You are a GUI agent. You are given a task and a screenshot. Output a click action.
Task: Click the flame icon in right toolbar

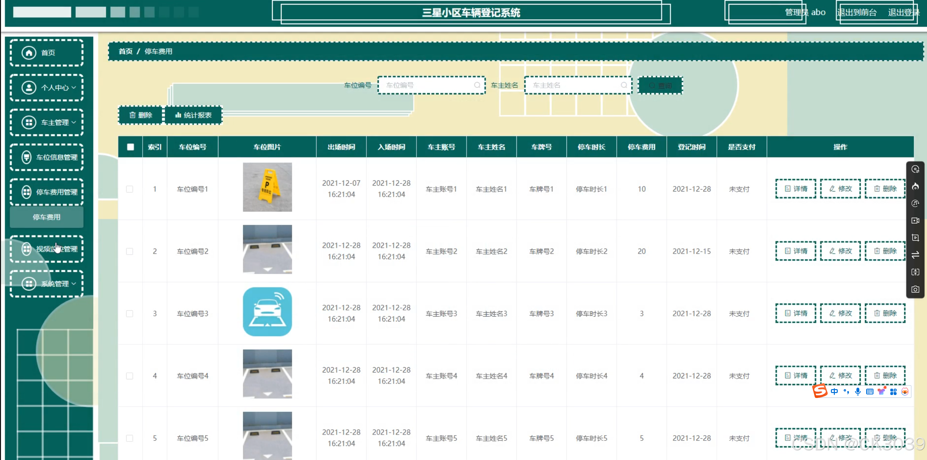pyautogui.click(x=915, y=186)
